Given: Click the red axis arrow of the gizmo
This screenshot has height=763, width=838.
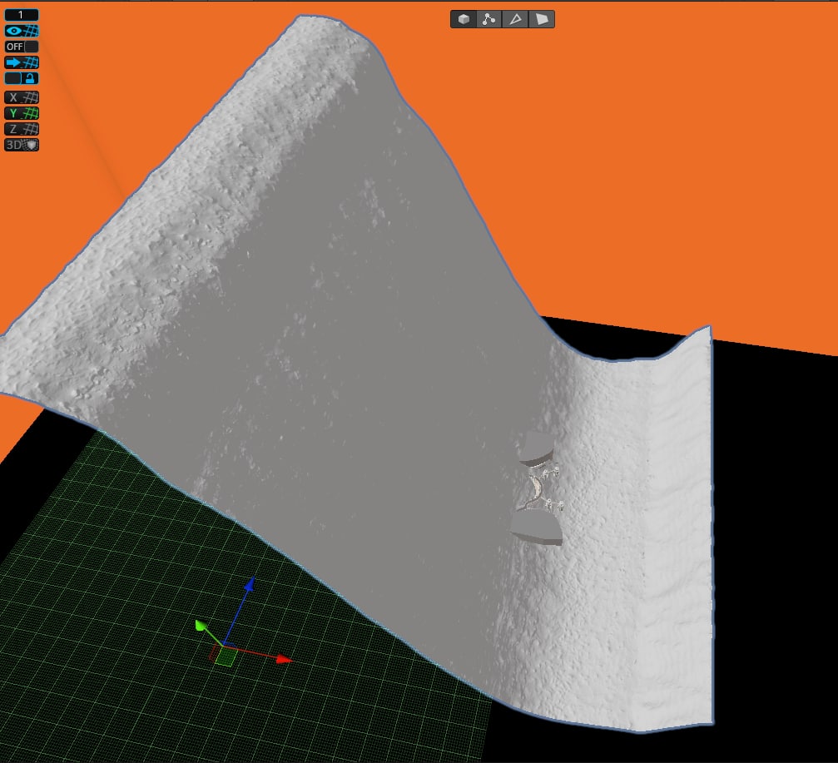Looking at the screenshot, I should [285, 660].
